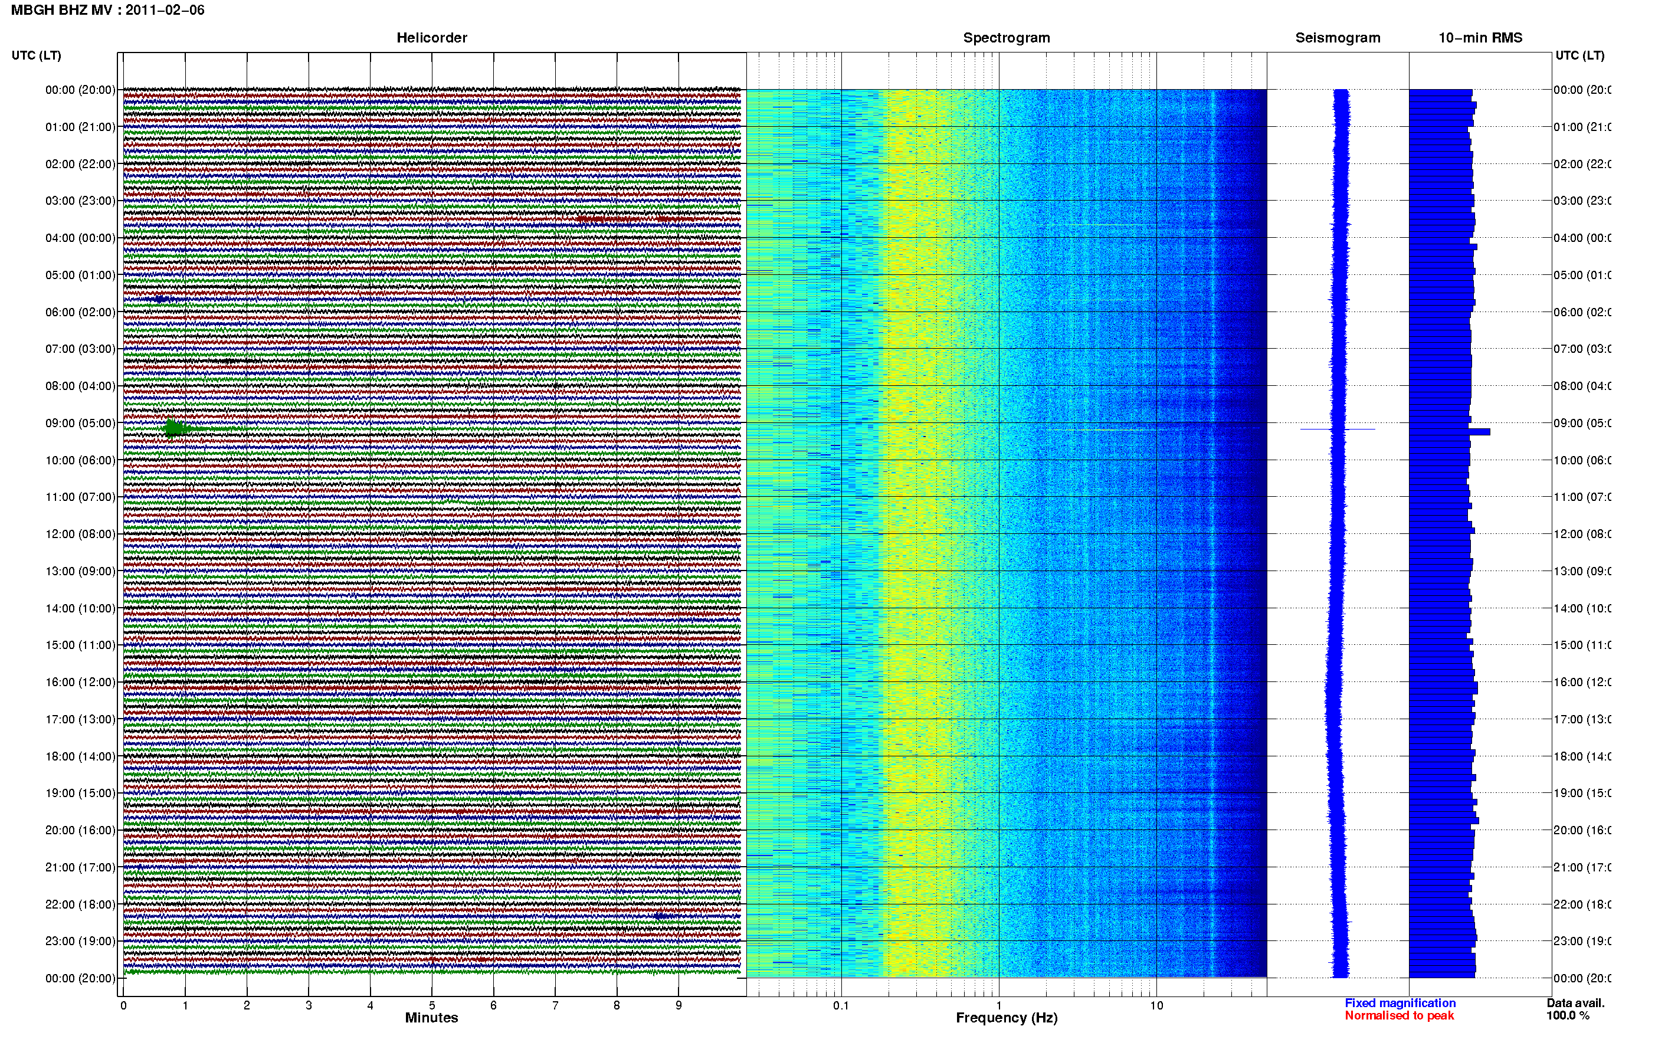Screen dimensions: 1678x1049
Task: Click the left UTC (LT) axis label
Action: 36,55
